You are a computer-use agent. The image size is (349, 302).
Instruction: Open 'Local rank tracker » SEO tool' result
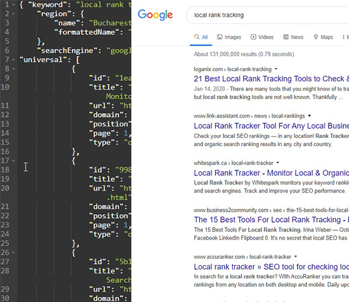[272, 267]
